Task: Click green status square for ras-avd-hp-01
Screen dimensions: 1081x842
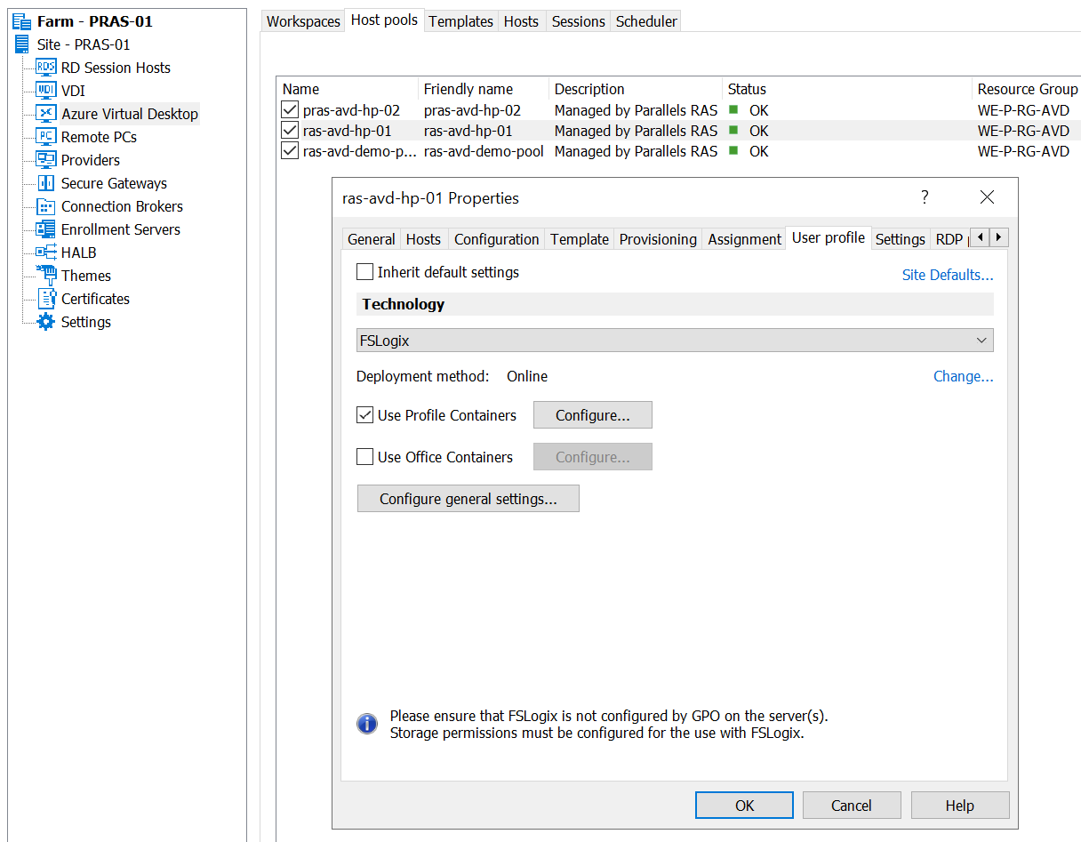Action: coord(733,130)
